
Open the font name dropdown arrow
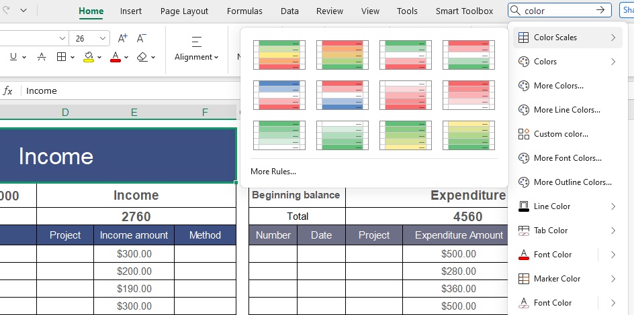point(62,38)
